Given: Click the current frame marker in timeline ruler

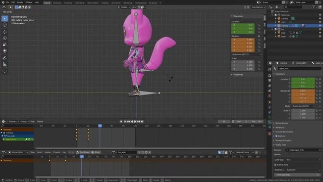Looking at the screenshot, I should (100, 126).
